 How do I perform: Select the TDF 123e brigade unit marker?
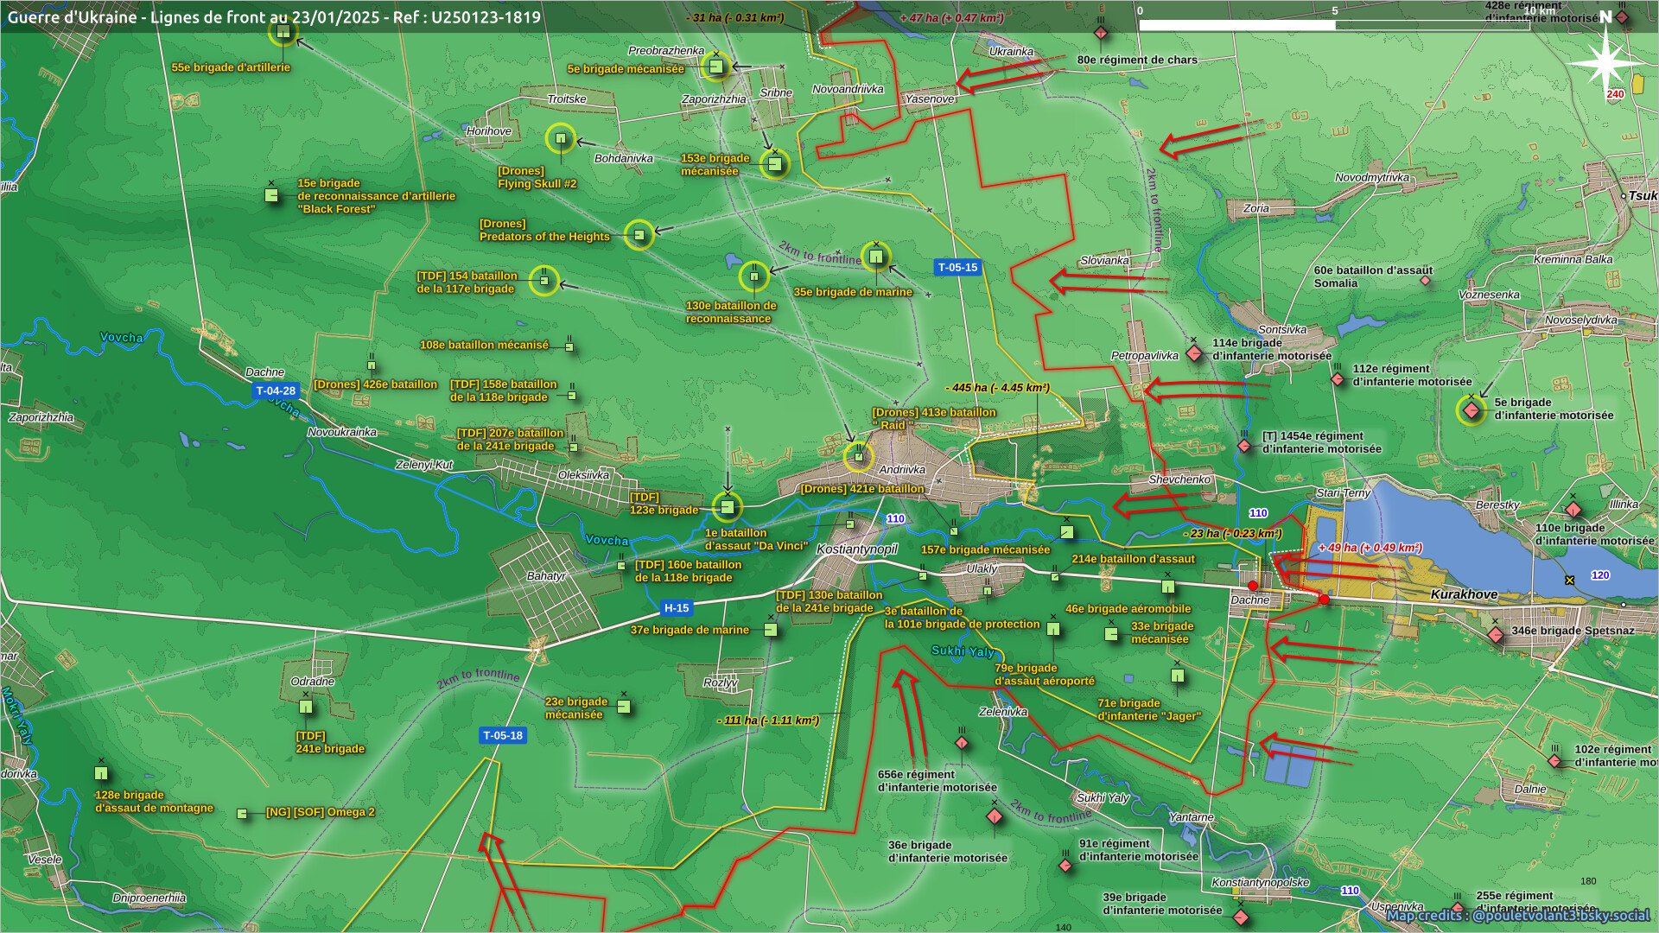point(727,507)
